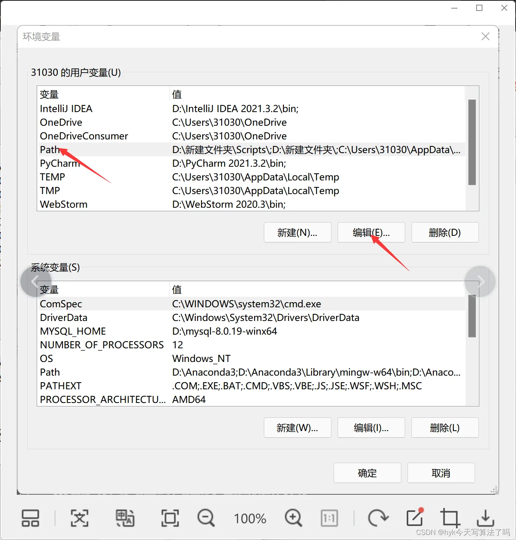Image resolution: width=516 pixels, height=540 pixels.
Task: Click 删除(D) for user variables
Action: coord(445,232)
